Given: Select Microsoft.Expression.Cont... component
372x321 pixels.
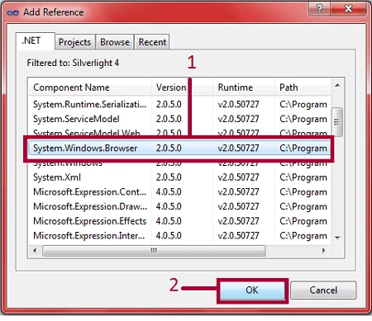Looking at the screenshot, I should 179,192.
